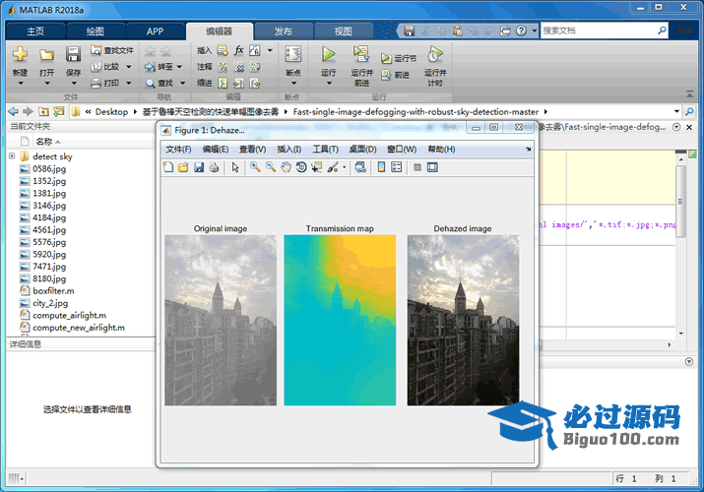Image resolution: width=704 pixels, height=492 pixels.
Task: Toggle the Insert Legend button
Action: click(396, 167)
